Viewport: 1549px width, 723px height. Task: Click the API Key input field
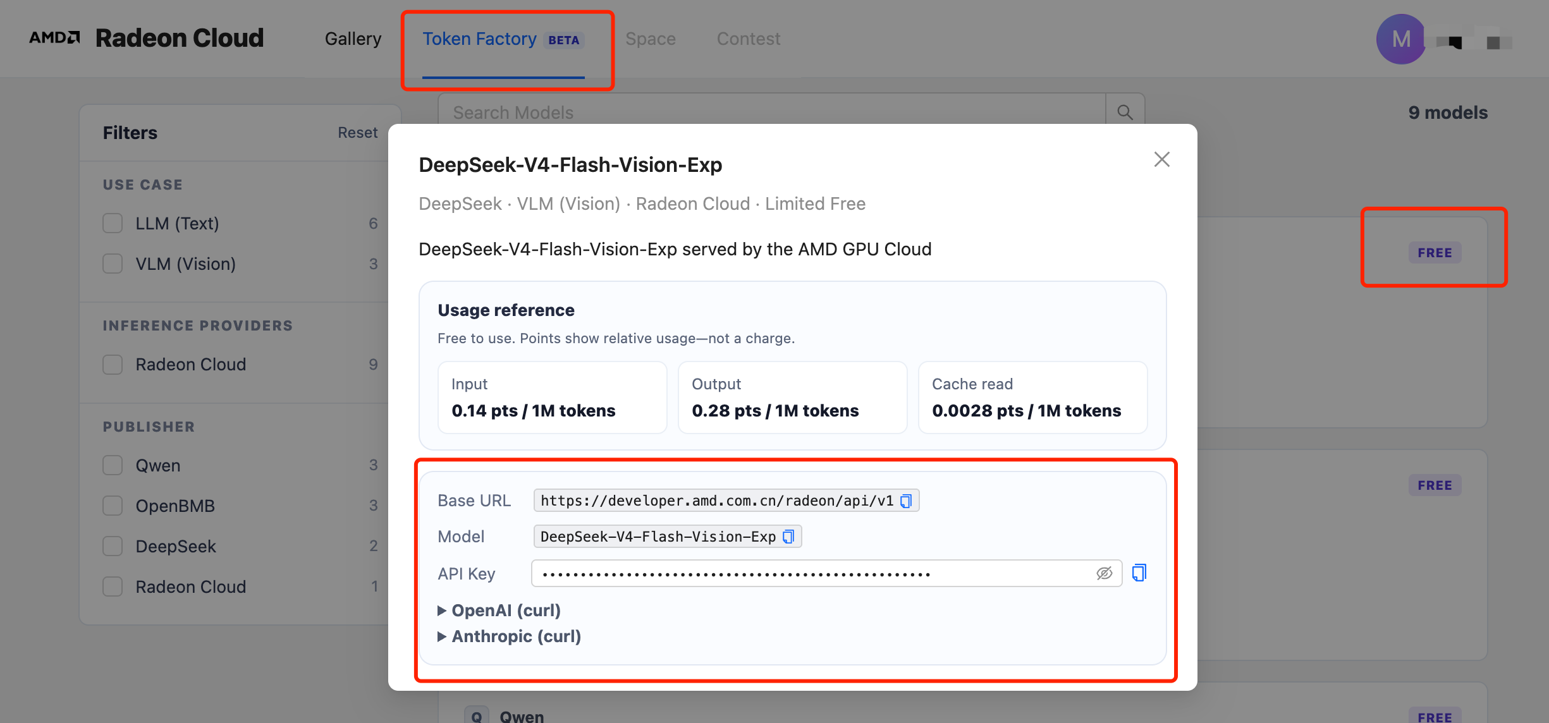coord(827,573)
